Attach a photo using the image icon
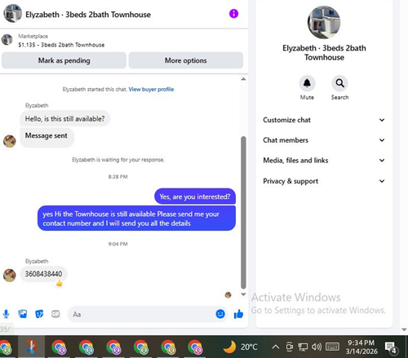This screenshot has width=408, height=358. (x=23, y=314)
